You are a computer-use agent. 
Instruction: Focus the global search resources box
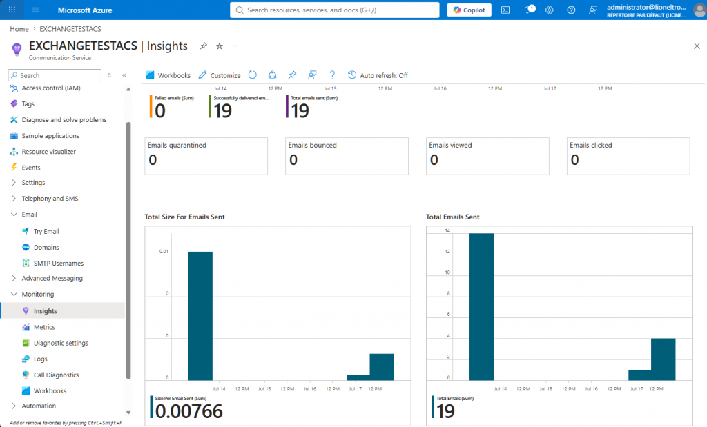335,10
